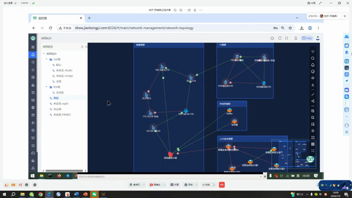Click the refresh icon in page header
The width and height of the screenshot is (352, 198).
(x=280, y=38)
